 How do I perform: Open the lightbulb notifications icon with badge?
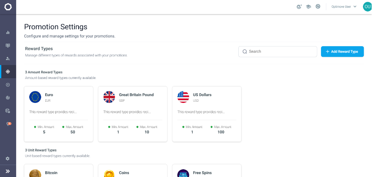[8, 124]
